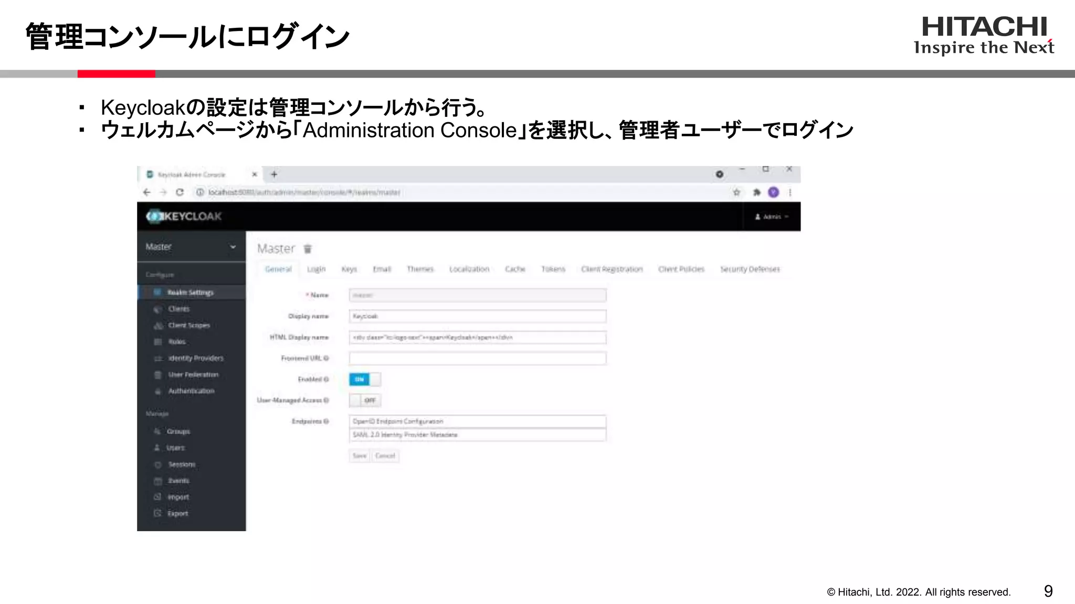Click the Save button
Screen dimensions: 1075x604
tap(360, 456)
